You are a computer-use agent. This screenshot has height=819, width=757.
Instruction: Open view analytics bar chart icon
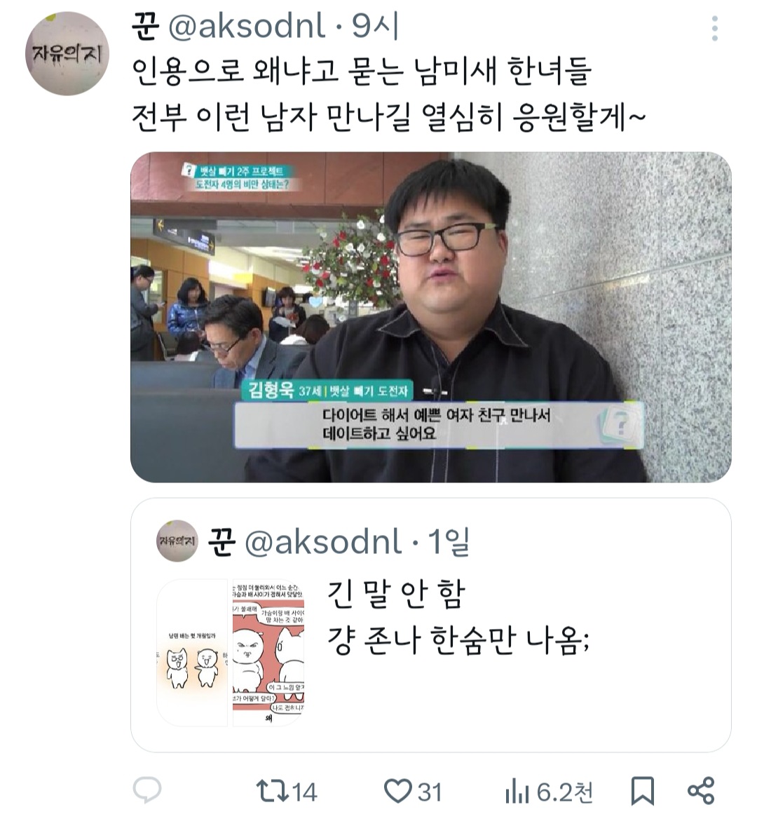click(x=517, y=792)
